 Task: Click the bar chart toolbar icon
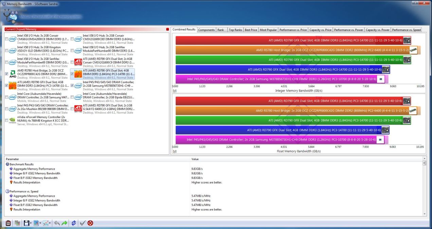(36, 223)
